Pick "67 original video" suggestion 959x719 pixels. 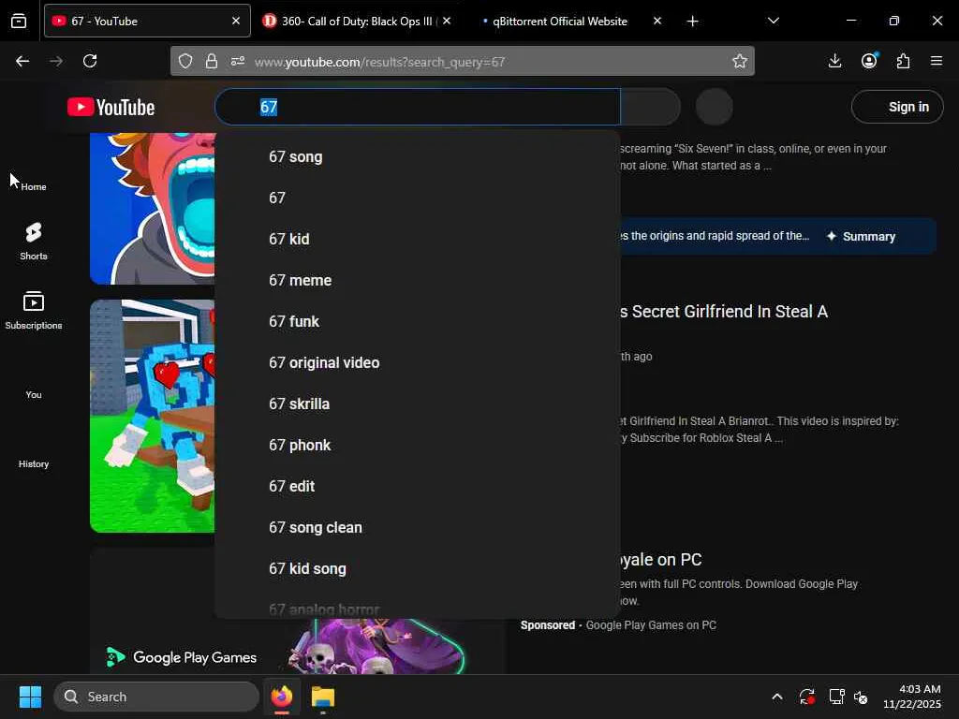point(418,362)
